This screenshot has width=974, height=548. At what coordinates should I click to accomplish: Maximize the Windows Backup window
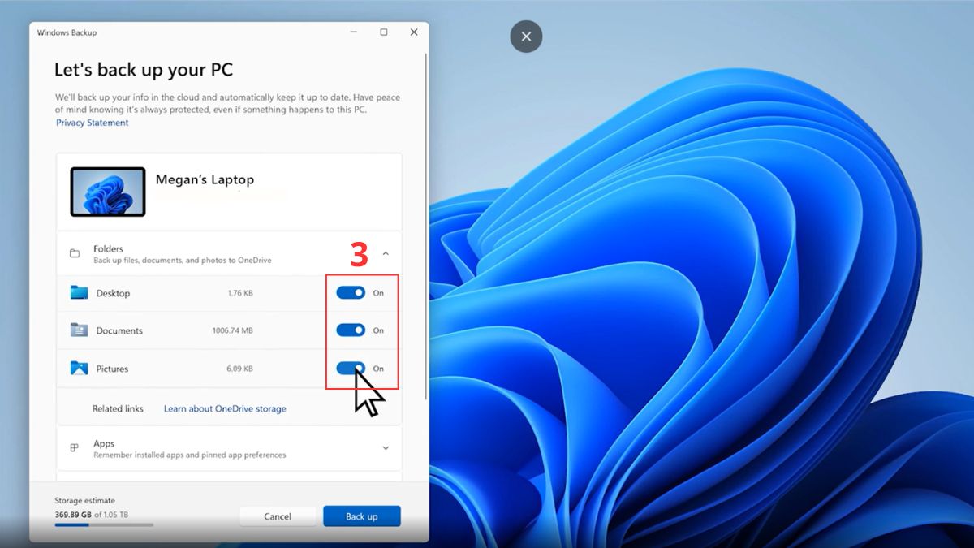pos(384,32)
